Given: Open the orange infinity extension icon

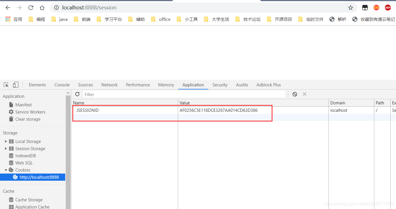Looking at the screenshot, I should tap(376, 8).
